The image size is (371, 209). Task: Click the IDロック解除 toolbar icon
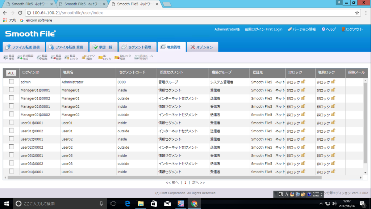[x=122, y=57]
